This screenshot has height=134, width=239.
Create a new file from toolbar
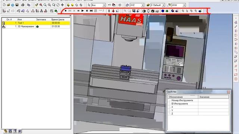tap(4, 5)
